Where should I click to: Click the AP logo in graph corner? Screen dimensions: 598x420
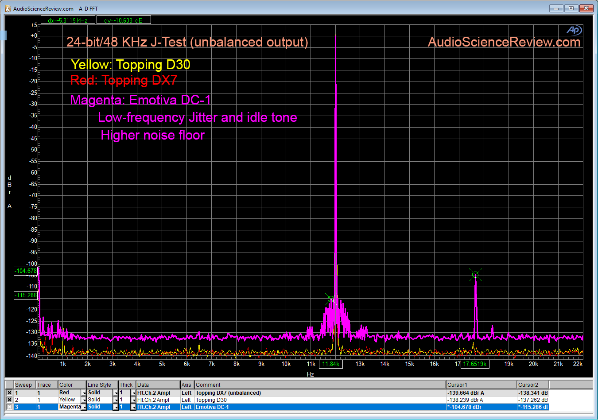[x=574, y=30]
